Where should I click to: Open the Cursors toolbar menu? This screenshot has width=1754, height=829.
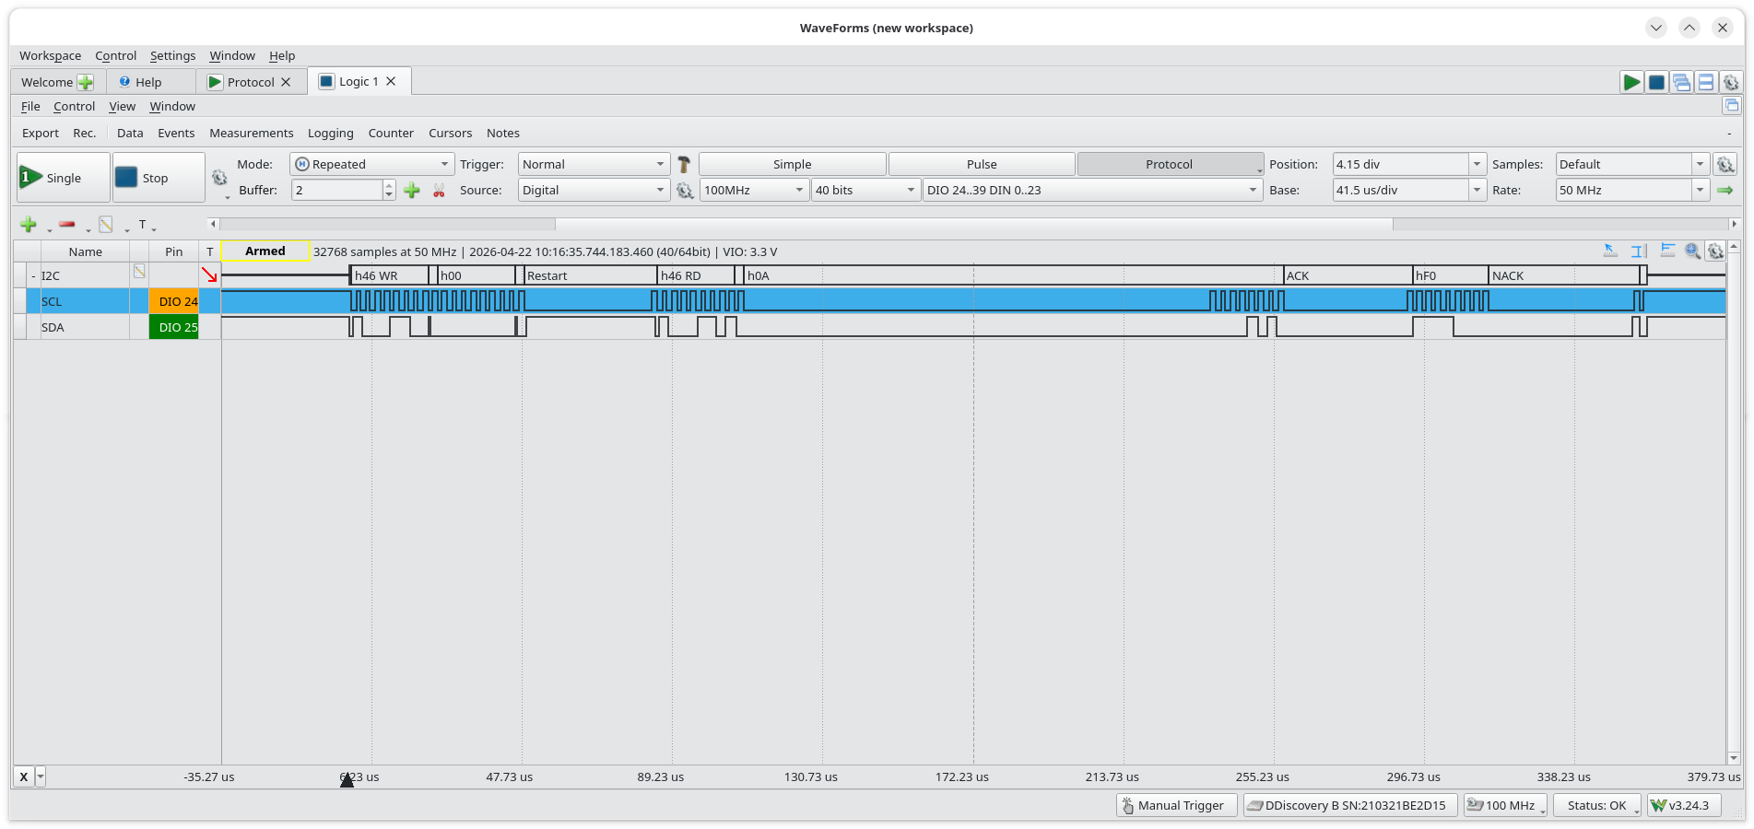point(450,133)
